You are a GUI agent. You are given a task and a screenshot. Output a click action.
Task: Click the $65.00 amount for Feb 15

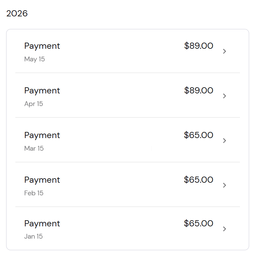[x=199, y=180]
